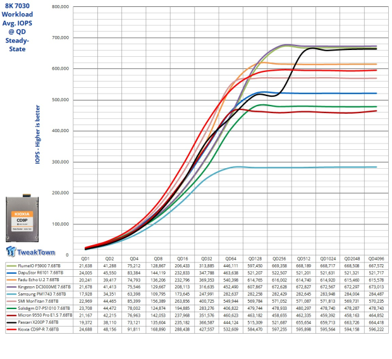Click the QD2 column header
The image size is (392, 359).
109,259
